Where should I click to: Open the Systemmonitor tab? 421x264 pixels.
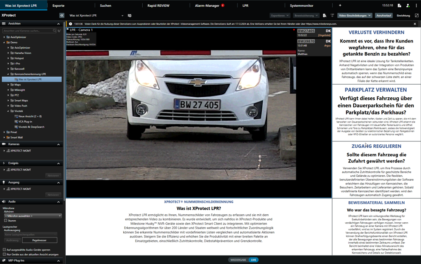[301, 5]
